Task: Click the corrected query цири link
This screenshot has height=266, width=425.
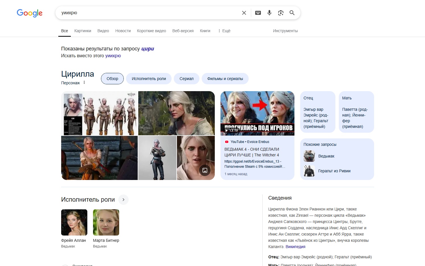Action: pyautogui.click(x=148, y=49)
